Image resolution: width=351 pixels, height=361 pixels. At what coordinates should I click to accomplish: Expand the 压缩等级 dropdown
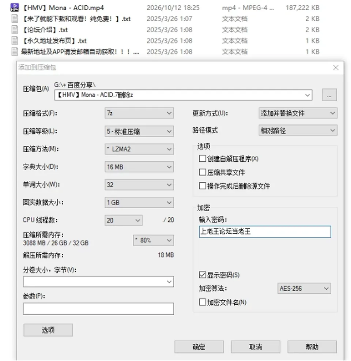(x=139, y=131)
